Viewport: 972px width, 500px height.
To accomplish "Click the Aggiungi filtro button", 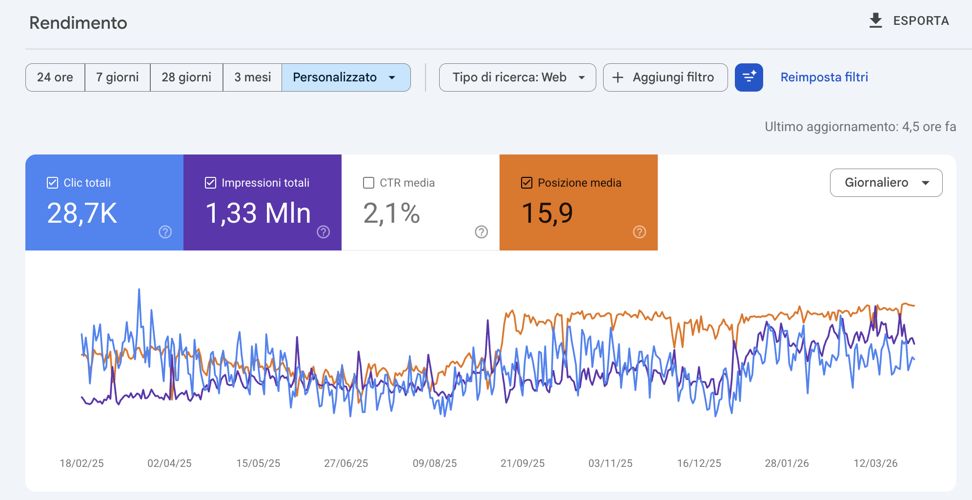I will (x=666, y=77).
